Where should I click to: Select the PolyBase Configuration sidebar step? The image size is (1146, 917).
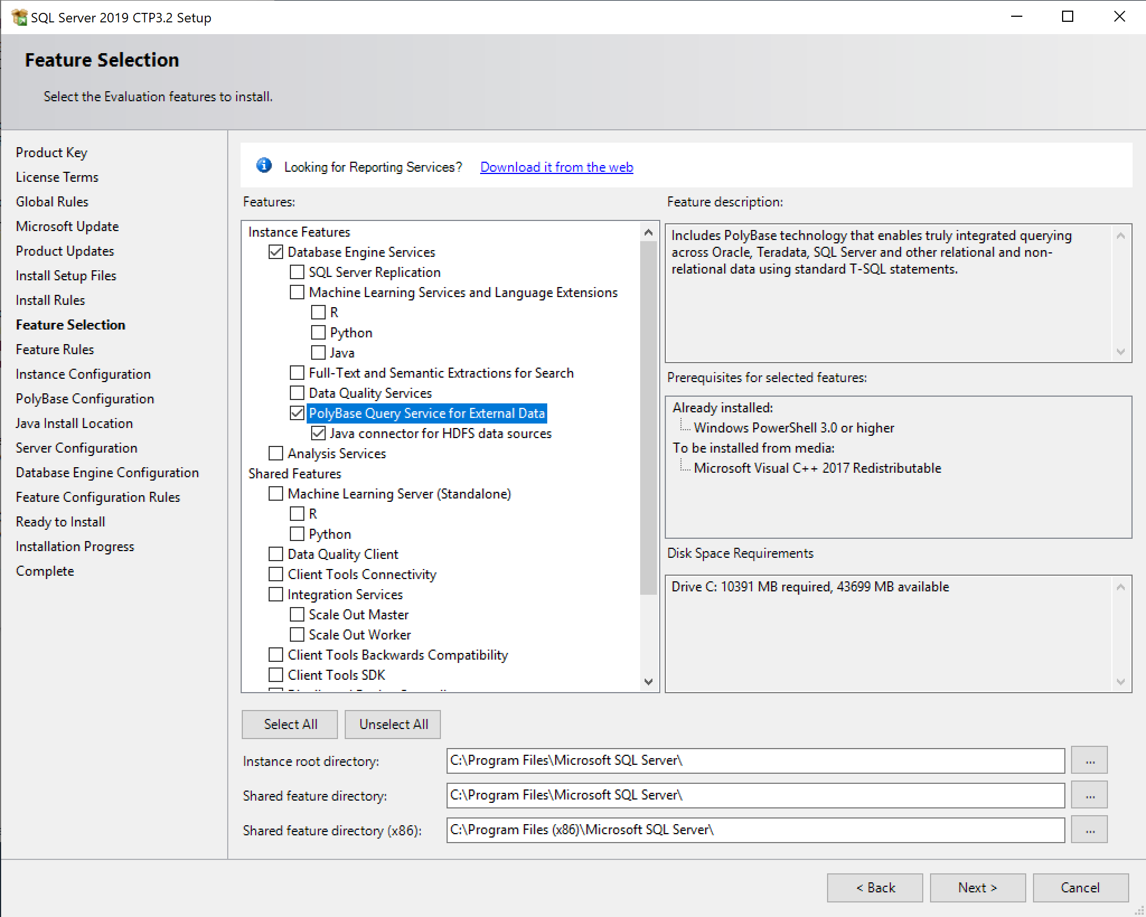click(x=84, y=398)
